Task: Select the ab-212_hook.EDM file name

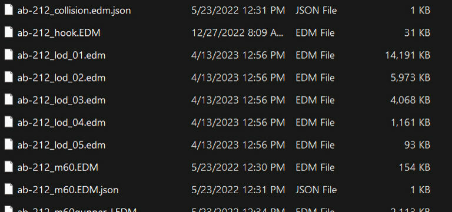Action: tap(59, 33)
